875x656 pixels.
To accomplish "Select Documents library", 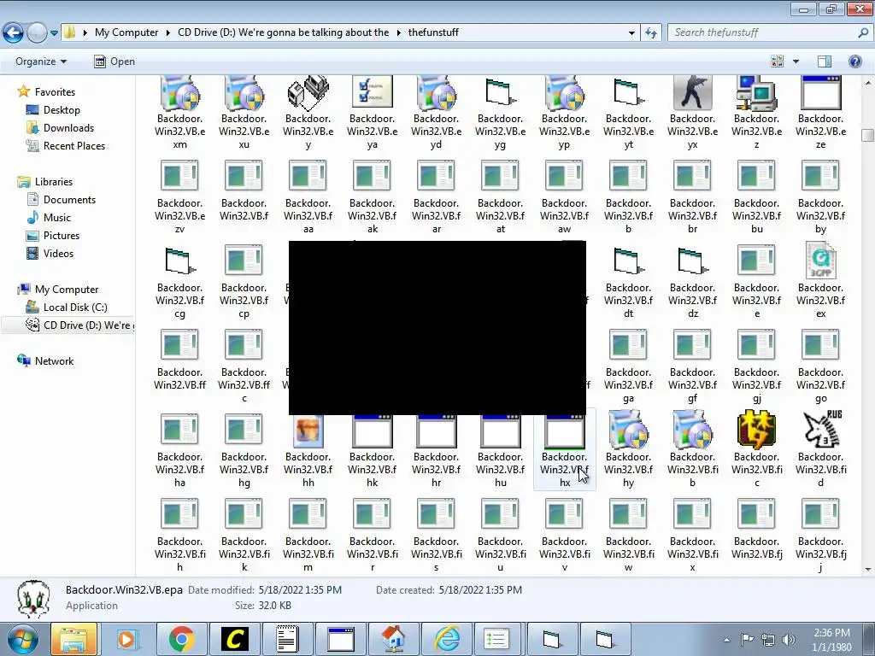I will 69,200.
